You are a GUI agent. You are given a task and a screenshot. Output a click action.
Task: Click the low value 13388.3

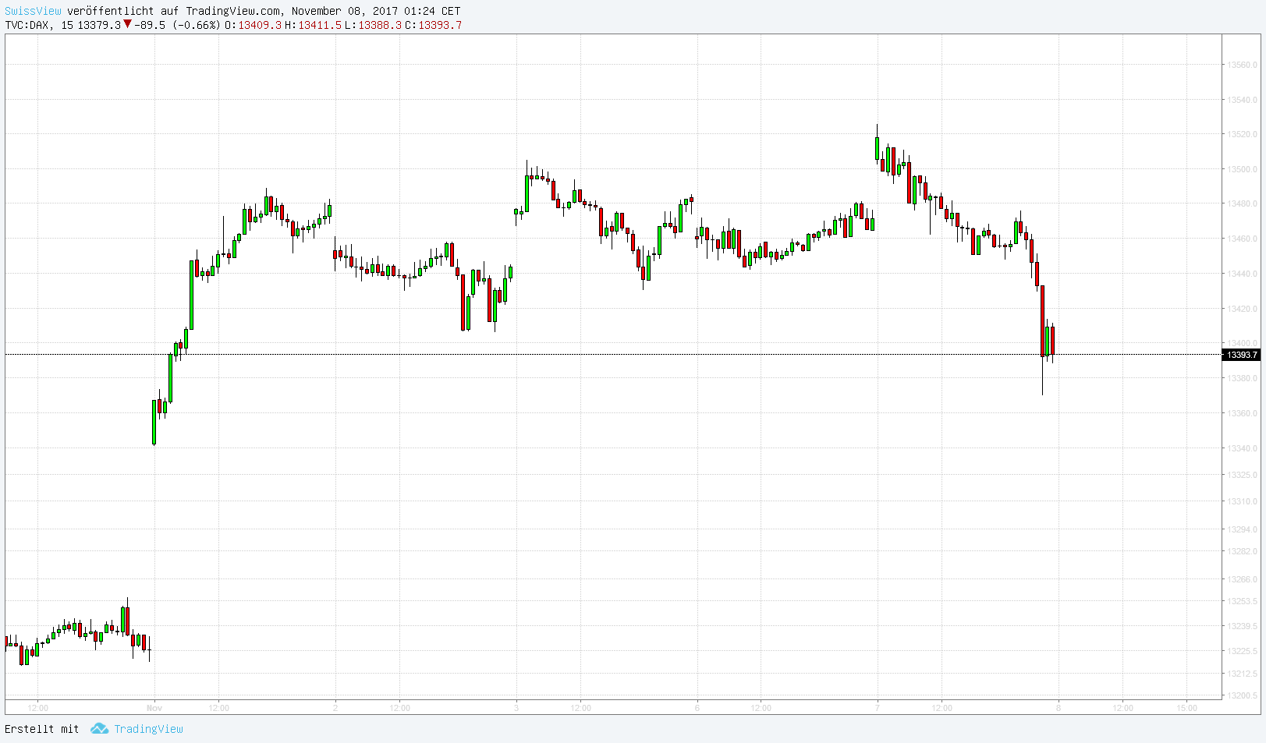(380, 25)
